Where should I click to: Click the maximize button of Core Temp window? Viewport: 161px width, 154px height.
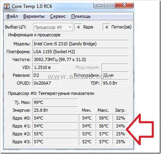coord(110,5)
